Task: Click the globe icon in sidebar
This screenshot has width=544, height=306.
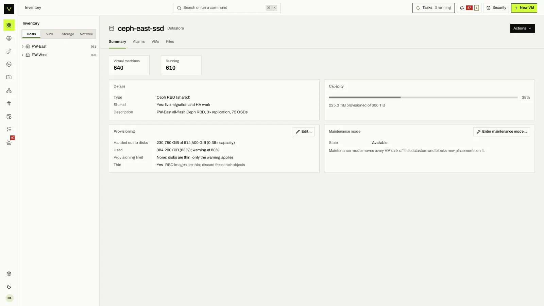Action: coord(9,38)
